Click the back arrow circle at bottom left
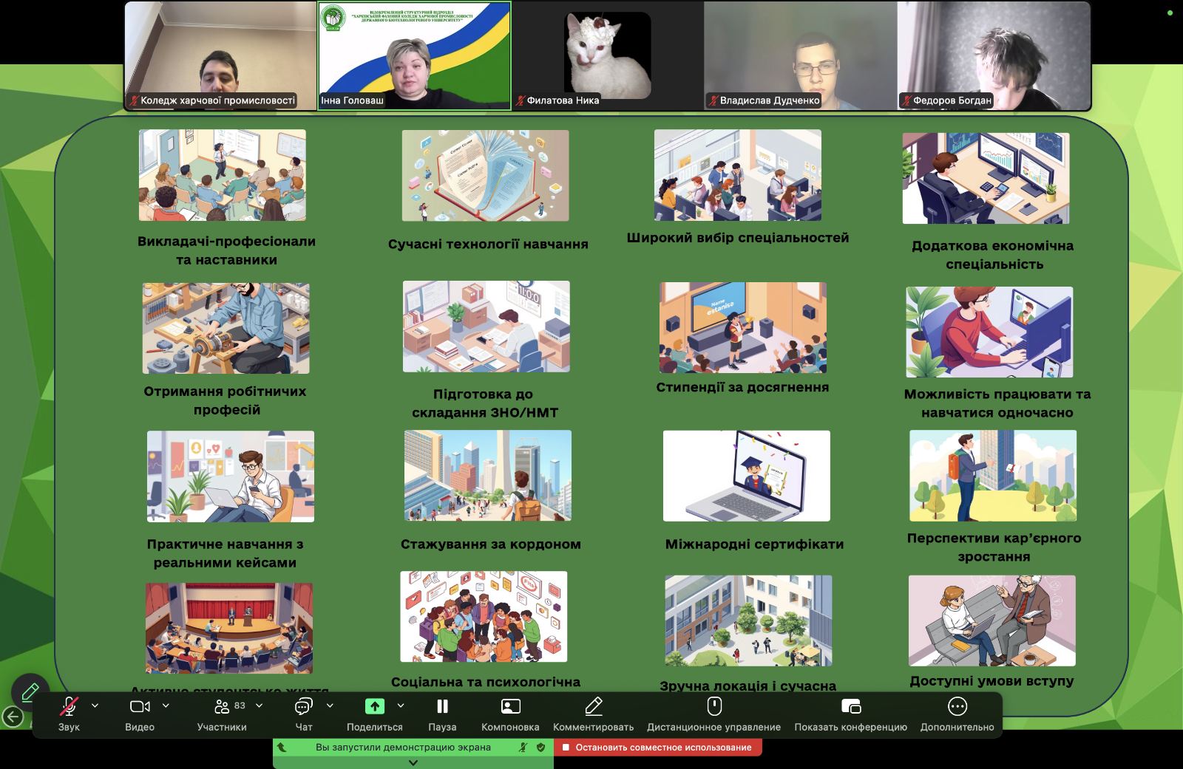 click(13, 717)
